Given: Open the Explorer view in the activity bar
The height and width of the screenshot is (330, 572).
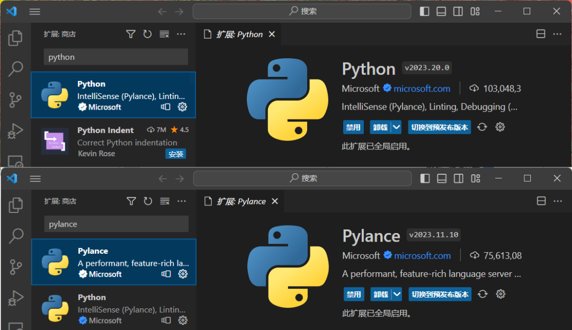Looking at the screenshot, I should coord(15,38).
